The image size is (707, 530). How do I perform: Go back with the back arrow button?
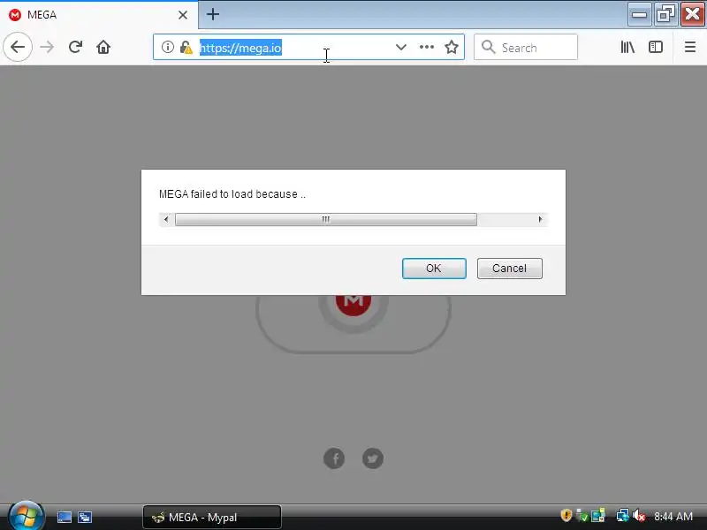18,47
